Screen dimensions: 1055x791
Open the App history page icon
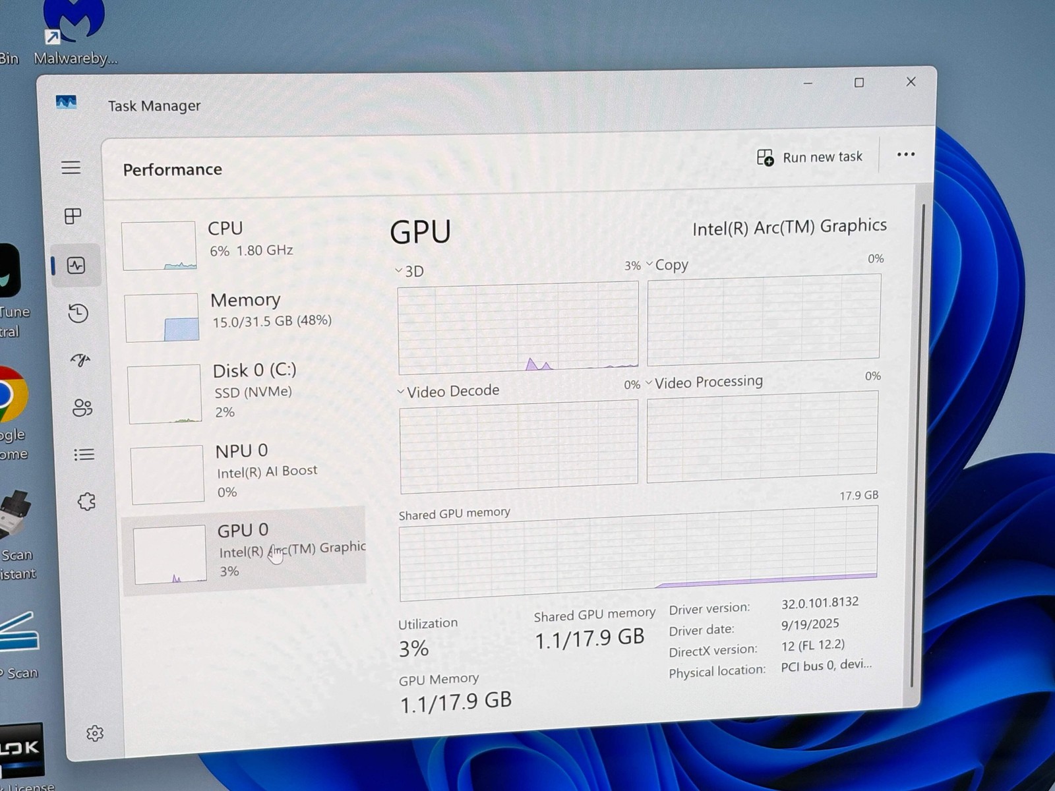[78, 313]
